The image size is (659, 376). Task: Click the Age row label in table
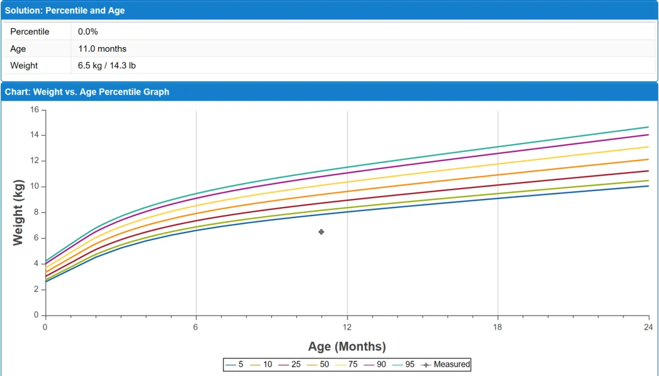click(x=18, y=49)
